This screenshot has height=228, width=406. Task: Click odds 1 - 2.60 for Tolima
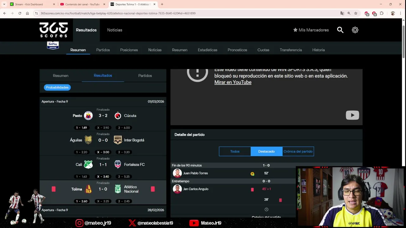(x=82, y=201)
